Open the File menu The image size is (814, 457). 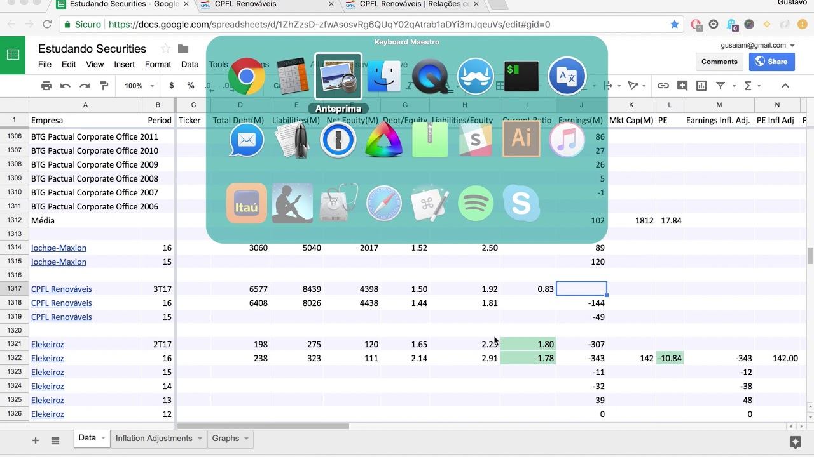45,64
